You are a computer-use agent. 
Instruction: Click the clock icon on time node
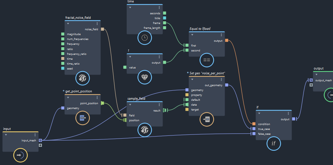click(x=145, y=38)
